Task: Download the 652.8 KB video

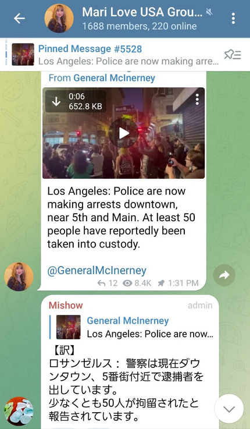Action: tap(56, 101)
